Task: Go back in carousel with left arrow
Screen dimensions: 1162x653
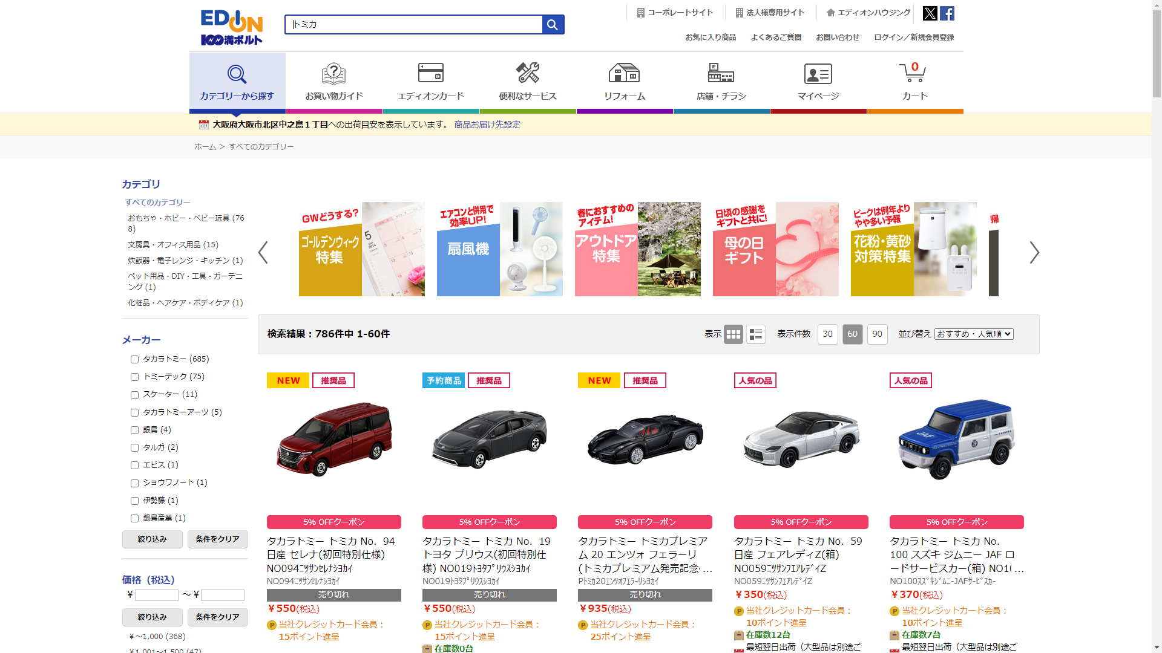Action: 263,253
